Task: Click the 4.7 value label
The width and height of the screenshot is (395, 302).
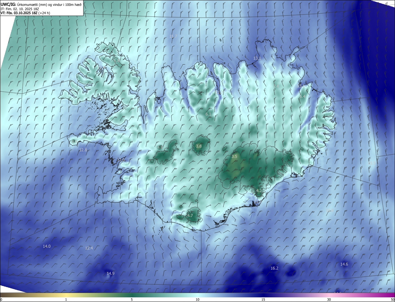Action: pyautogui.click(x=190, y=216)
